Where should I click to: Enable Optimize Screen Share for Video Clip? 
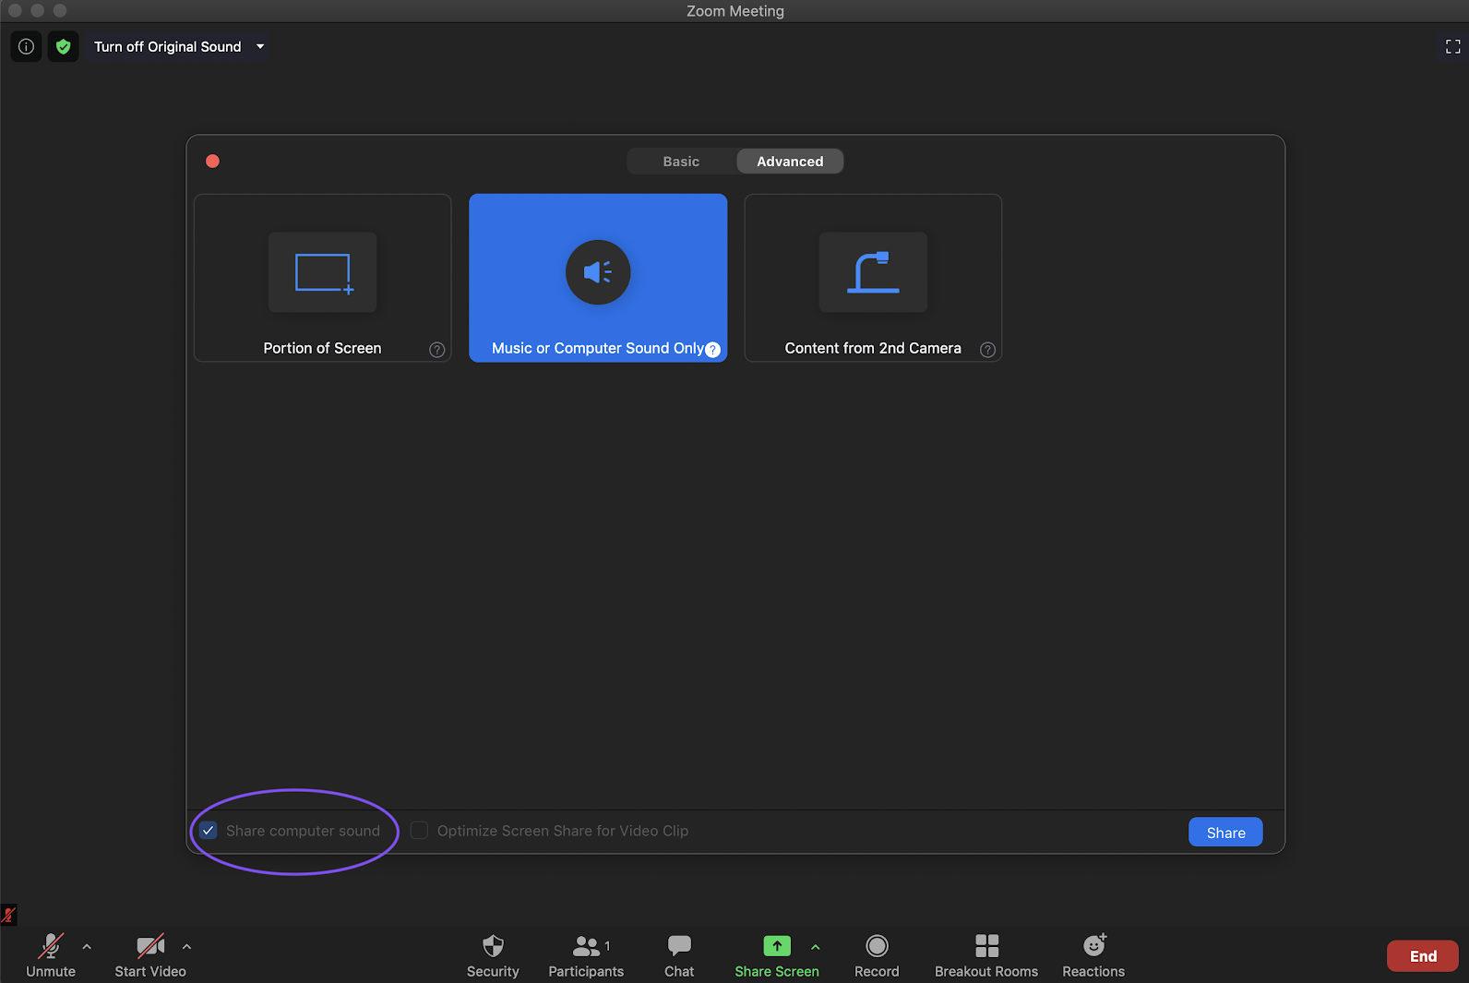coord(420,831)
